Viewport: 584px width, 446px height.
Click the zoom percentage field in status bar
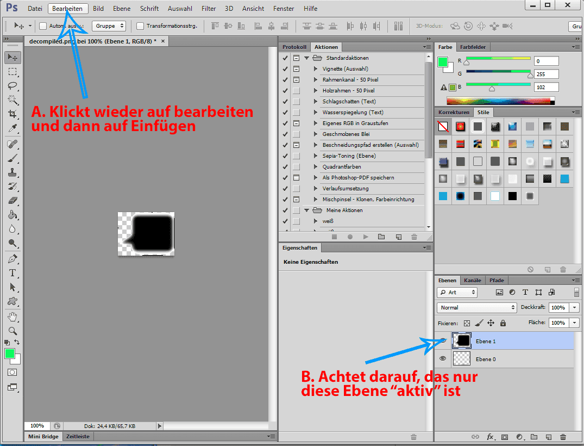pos(37,426)
